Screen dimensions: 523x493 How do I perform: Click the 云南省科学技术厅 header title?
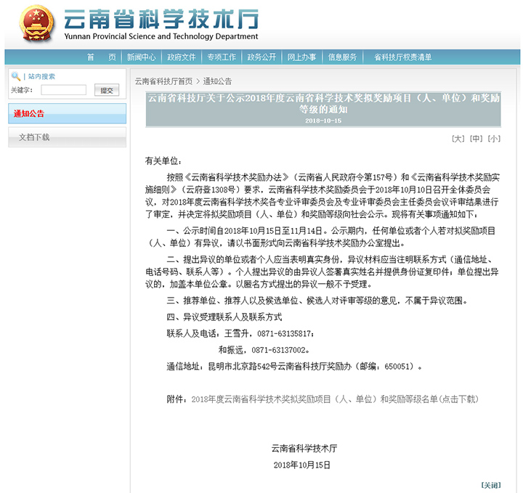[161, 19]
